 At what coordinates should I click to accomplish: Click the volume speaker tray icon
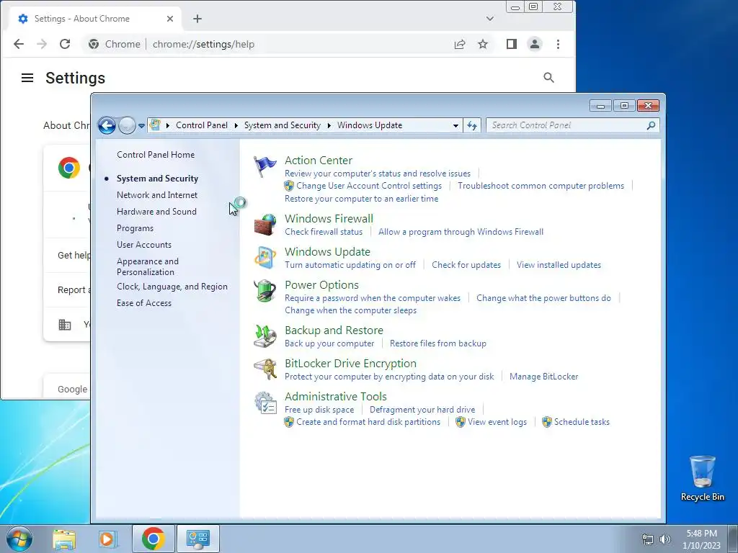(665, 539)
